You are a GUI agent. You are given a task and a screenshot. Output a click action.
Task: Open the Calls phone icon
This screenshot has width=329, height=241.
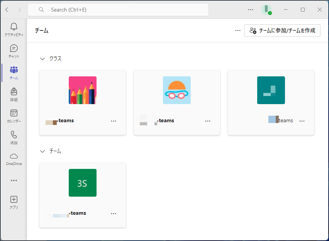[x=14, y=135]
